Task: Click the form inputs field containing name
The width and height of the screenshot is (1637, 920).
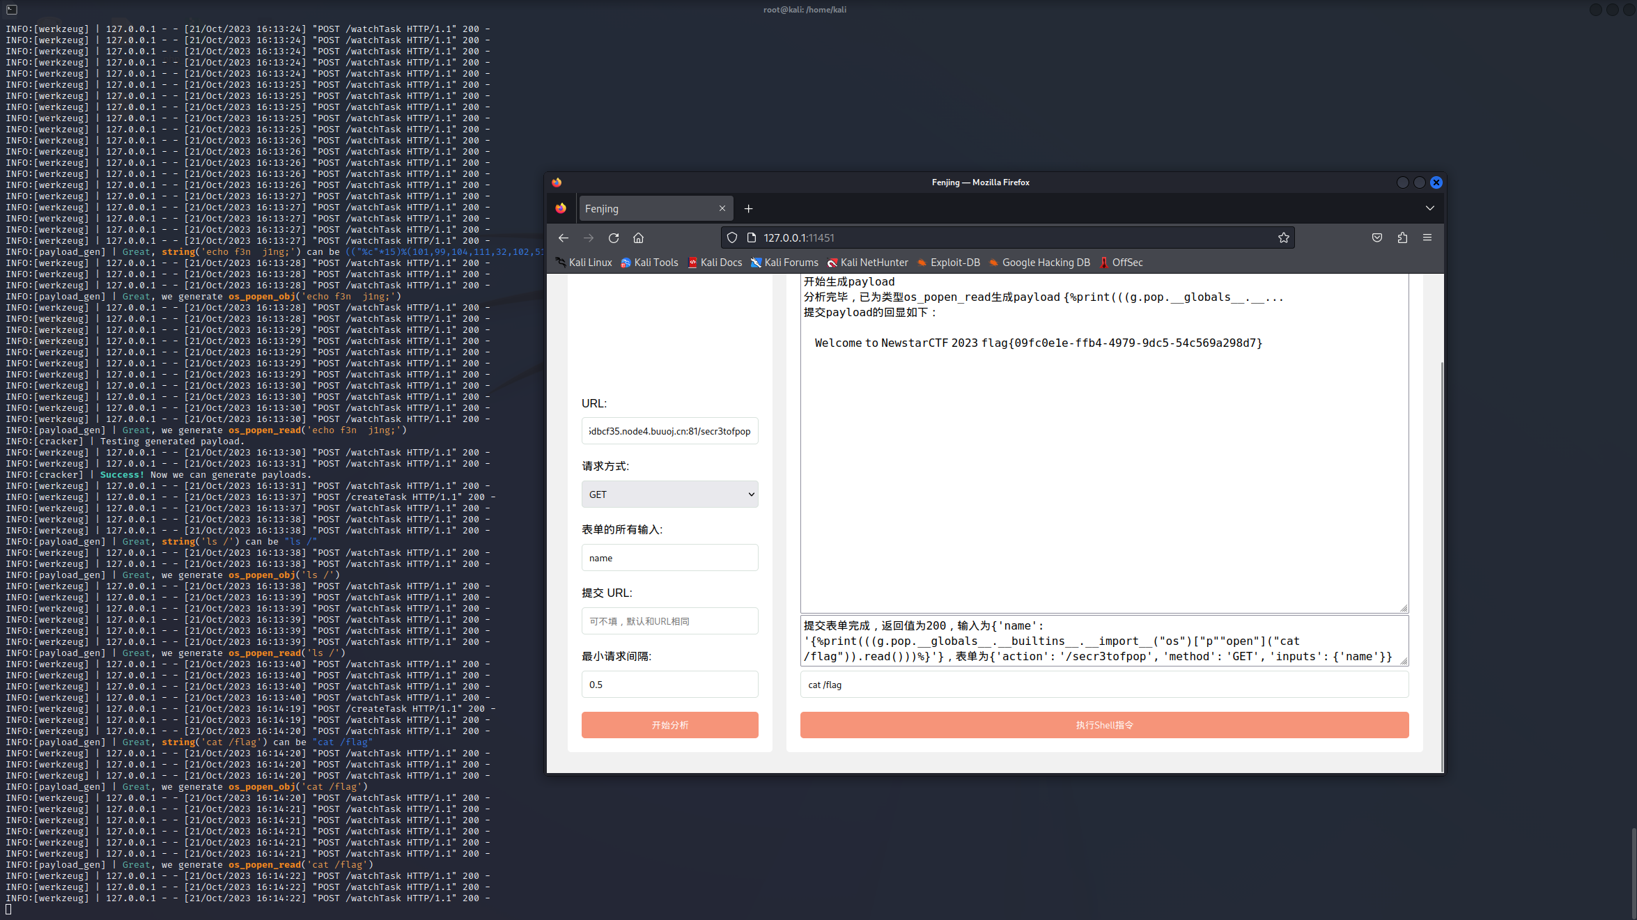Action: pyautogui.click(x=669, y=558)
